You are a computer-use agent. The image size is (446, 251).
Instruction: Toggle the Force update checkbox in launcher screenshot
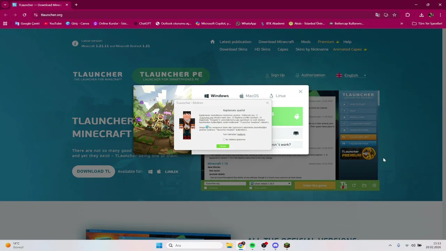[x=251, y=188]
